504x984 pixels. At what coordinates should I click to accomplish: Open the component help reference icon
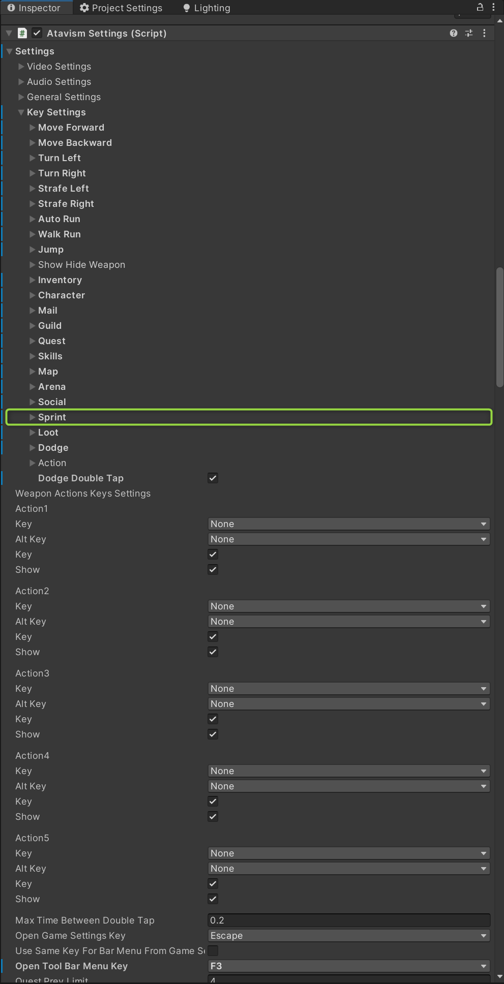[x=453, y=33]
